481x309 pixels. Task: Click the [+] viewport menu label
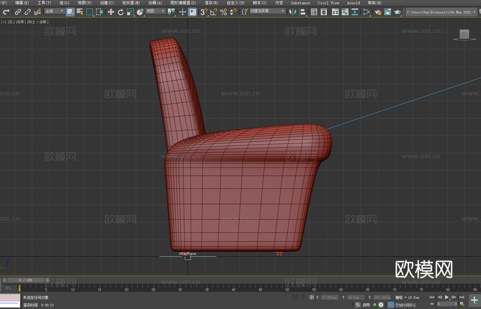pyautogui.click(x=4, y=22)
